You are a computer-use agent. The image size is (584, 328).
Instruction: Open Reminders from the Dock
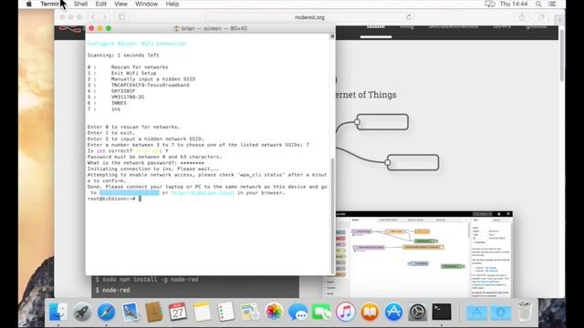pos(225,312)
